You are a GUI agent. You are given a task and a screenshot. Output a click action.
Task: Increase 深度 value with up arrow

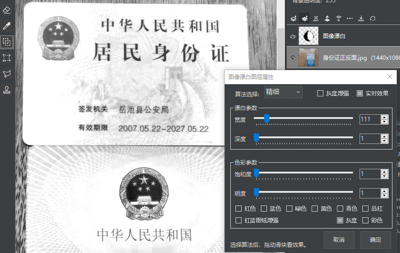[384, 136]
